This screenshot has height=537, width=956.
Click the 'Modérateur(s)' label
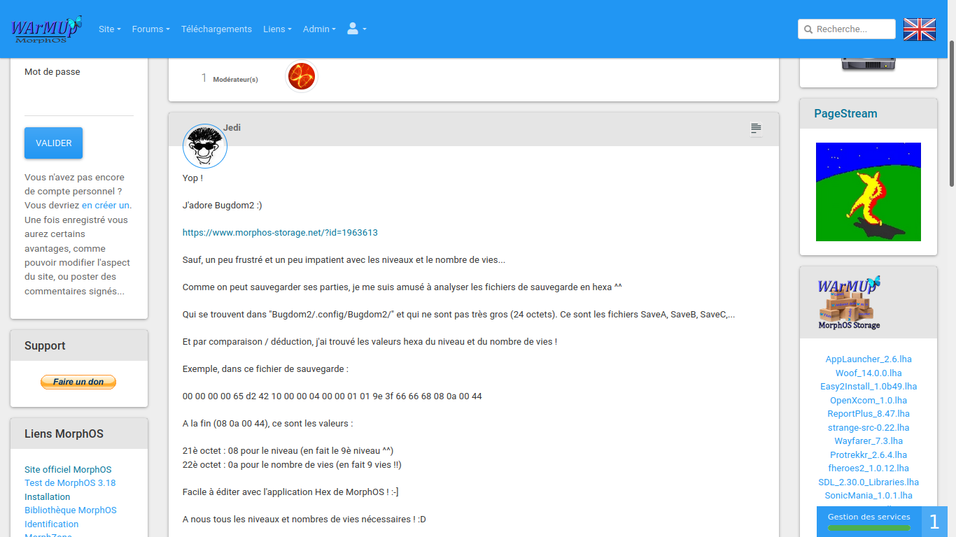[235, 80]
